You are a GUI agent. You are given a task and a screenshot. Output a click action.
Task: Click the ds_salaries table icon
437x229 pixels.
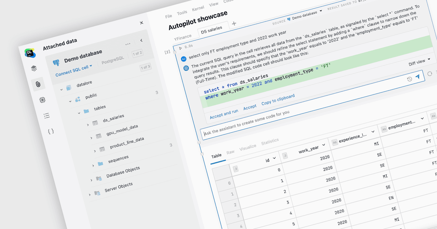[95, 123]
